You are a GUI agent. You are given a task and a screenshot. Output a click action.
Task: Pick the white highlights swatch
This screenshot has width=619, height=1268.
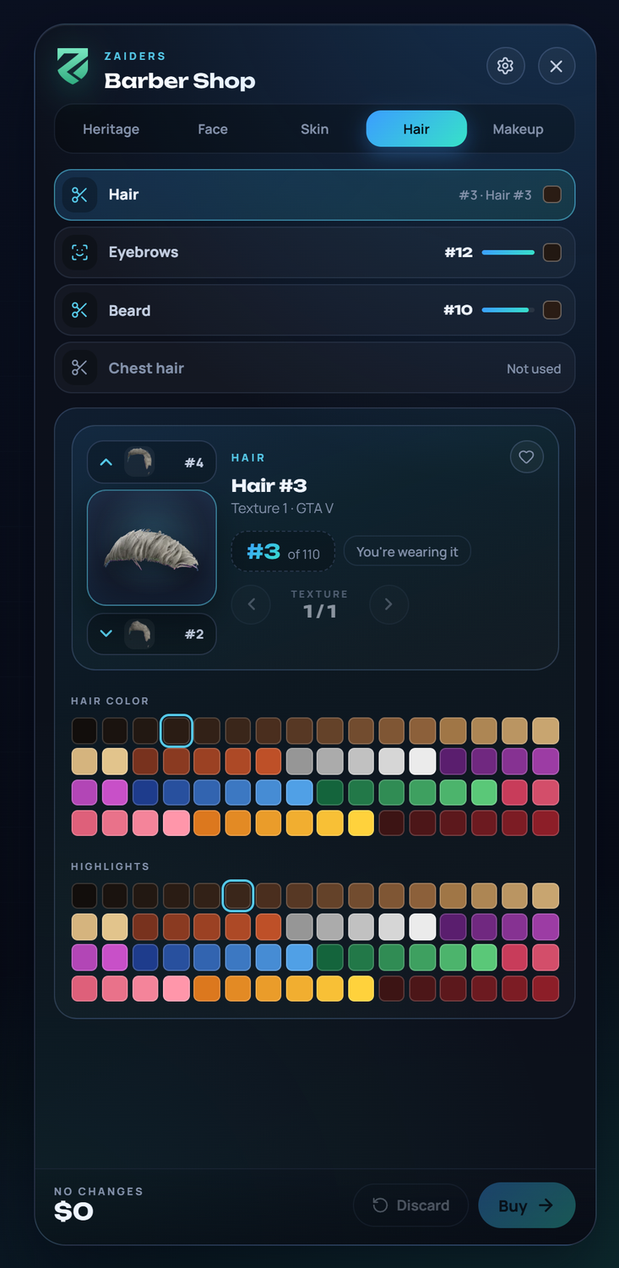point(422,927)
